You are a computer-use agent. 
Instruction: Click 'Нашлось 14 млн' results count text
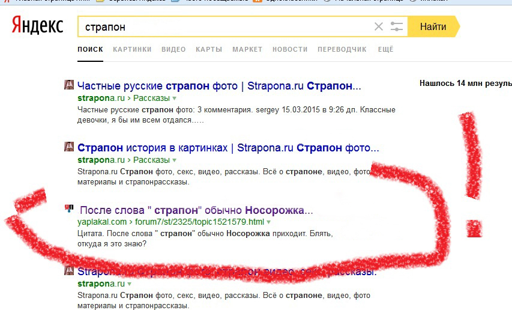point(466,84)
